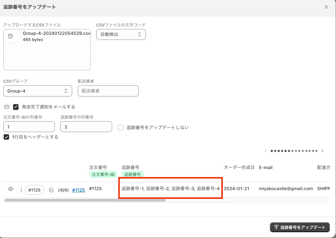Go to previous page with left chevron
Screen dimensions: 336x238
[266, 151]
